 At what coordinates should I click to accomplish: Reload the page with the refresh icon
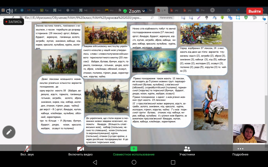tap(13, 17)
